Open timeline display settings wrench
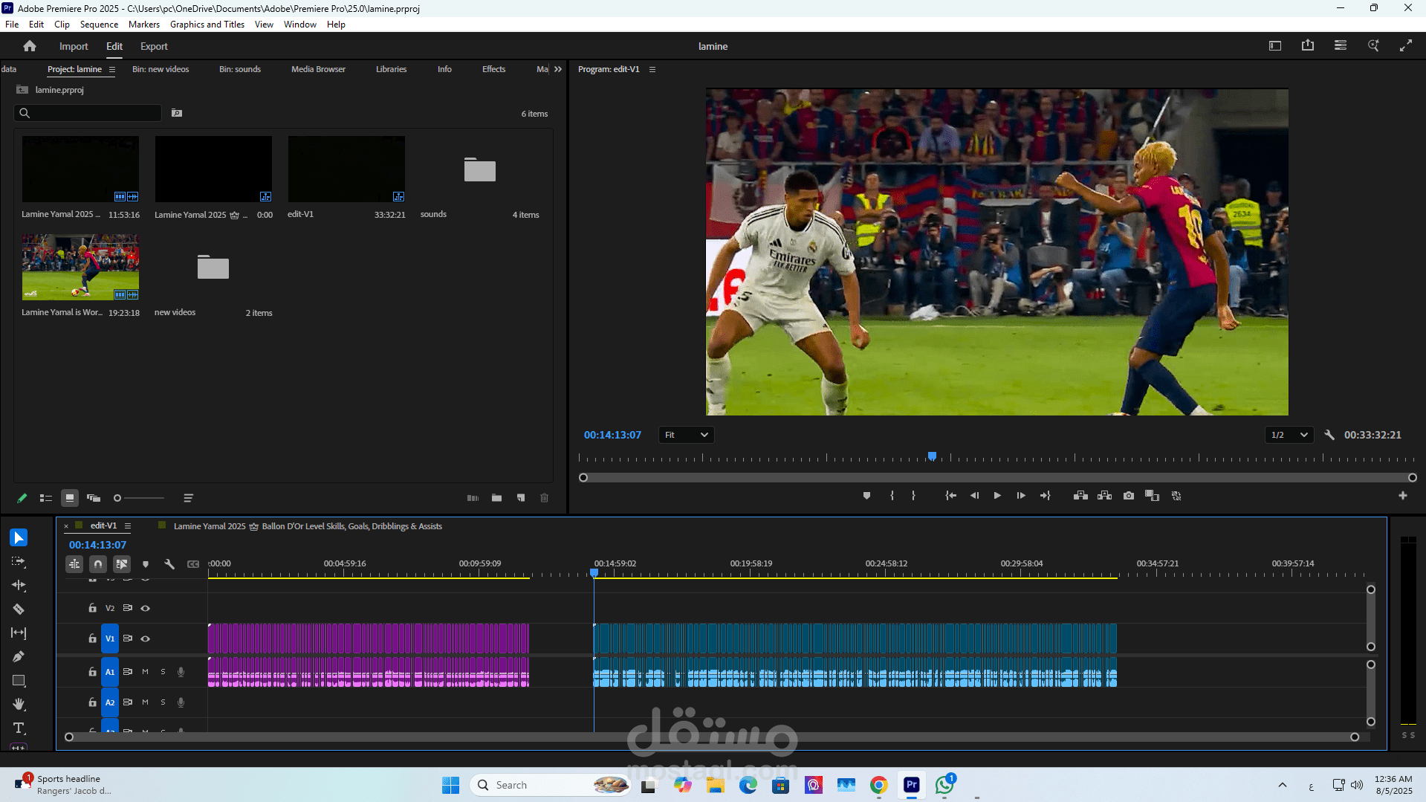Screen dimensions: 1426x802 coord(169,564)
